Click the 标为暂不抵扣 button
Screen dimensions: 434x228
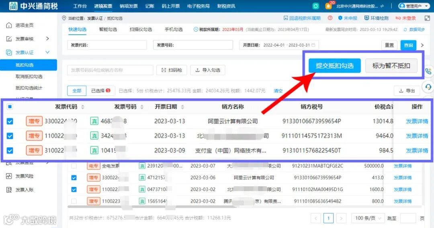(391, 66)
